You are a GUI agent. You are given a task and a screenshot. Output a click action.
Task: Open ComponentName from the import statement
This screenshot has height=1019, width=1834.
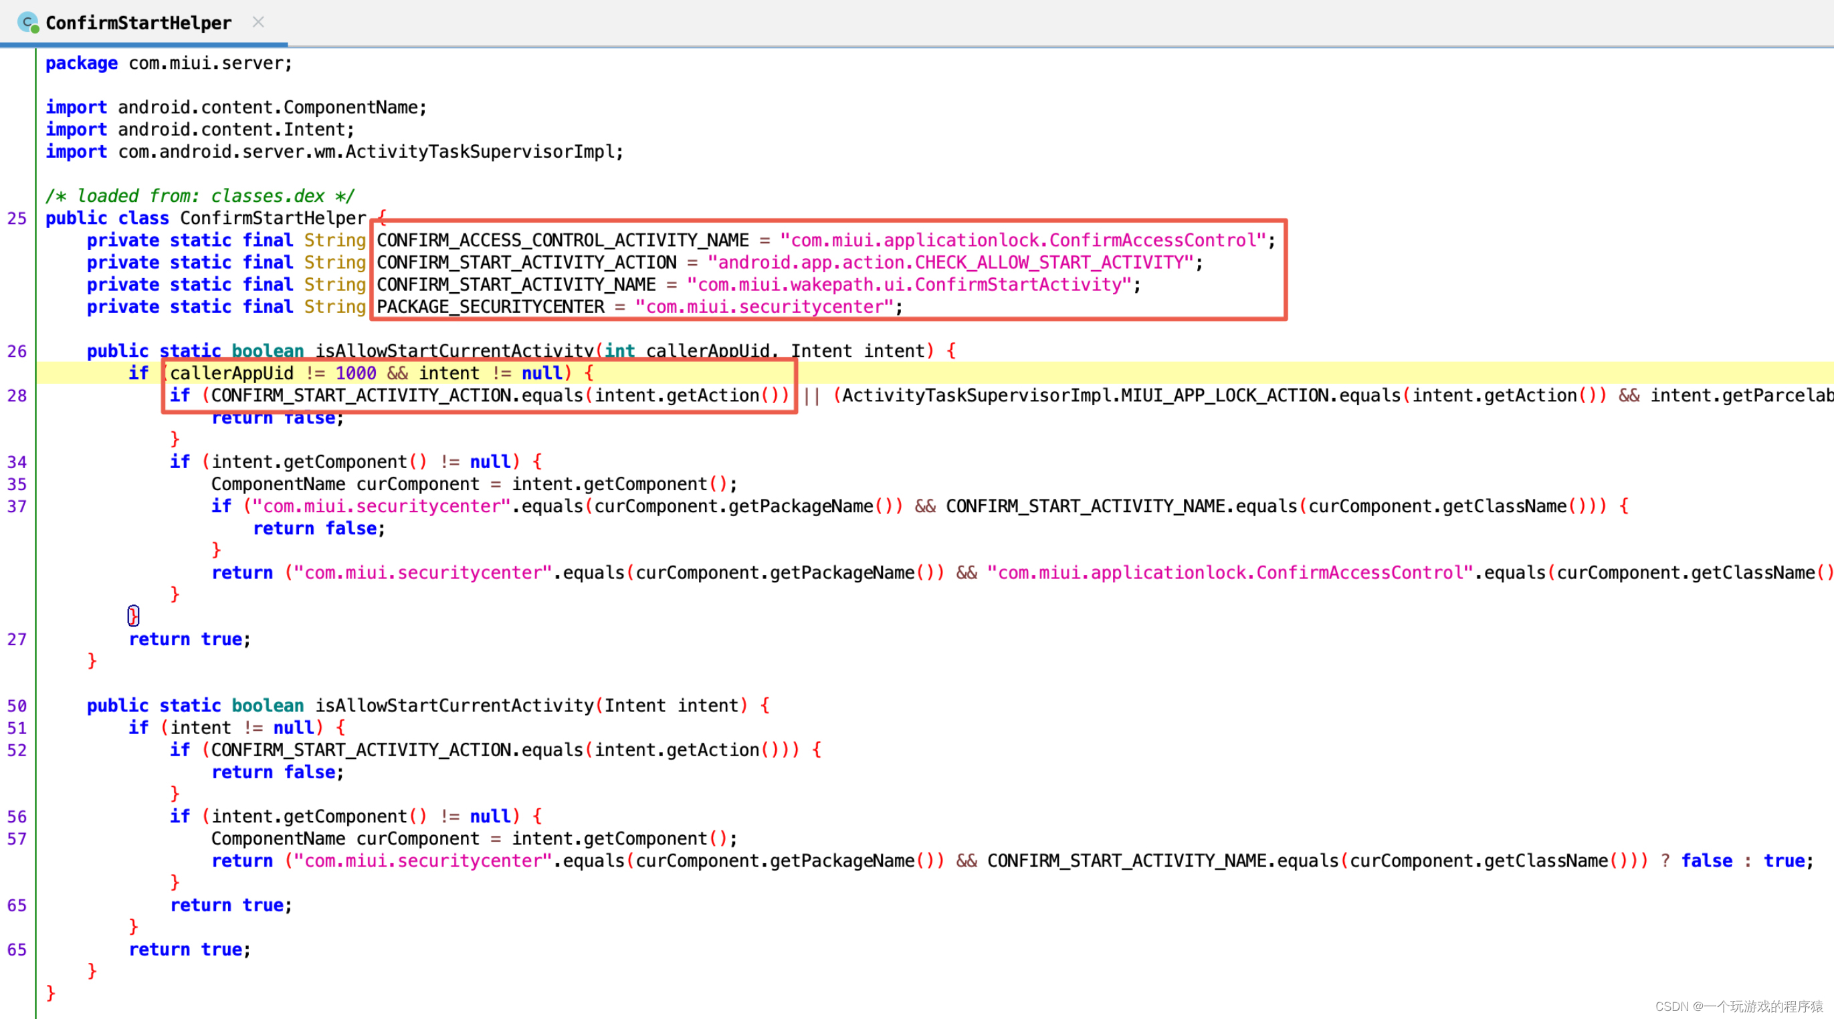click(351, 108)
